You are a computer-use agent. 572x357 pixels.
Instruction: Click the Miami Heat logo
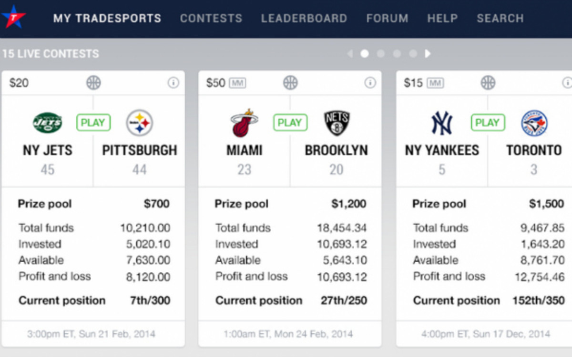pos(244,122)
